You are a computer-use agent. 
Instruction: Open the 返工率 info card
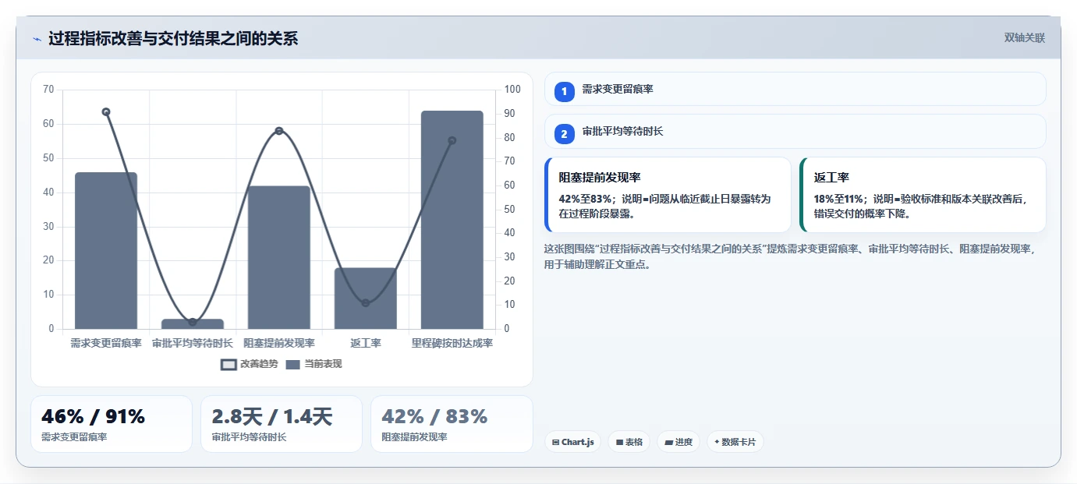(923, 195)
